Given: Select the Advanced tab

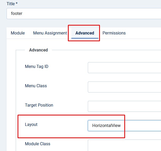Looking at the screenshot, I should [85, 33].
